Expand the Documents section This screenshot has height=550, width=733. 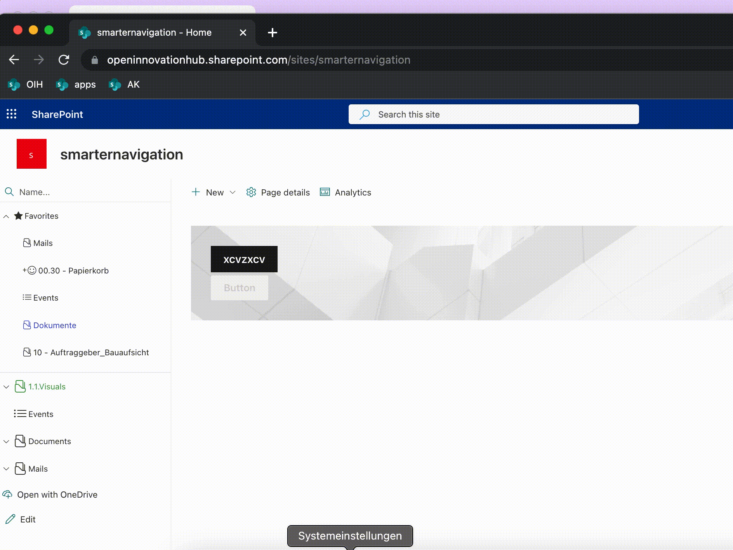6,441
